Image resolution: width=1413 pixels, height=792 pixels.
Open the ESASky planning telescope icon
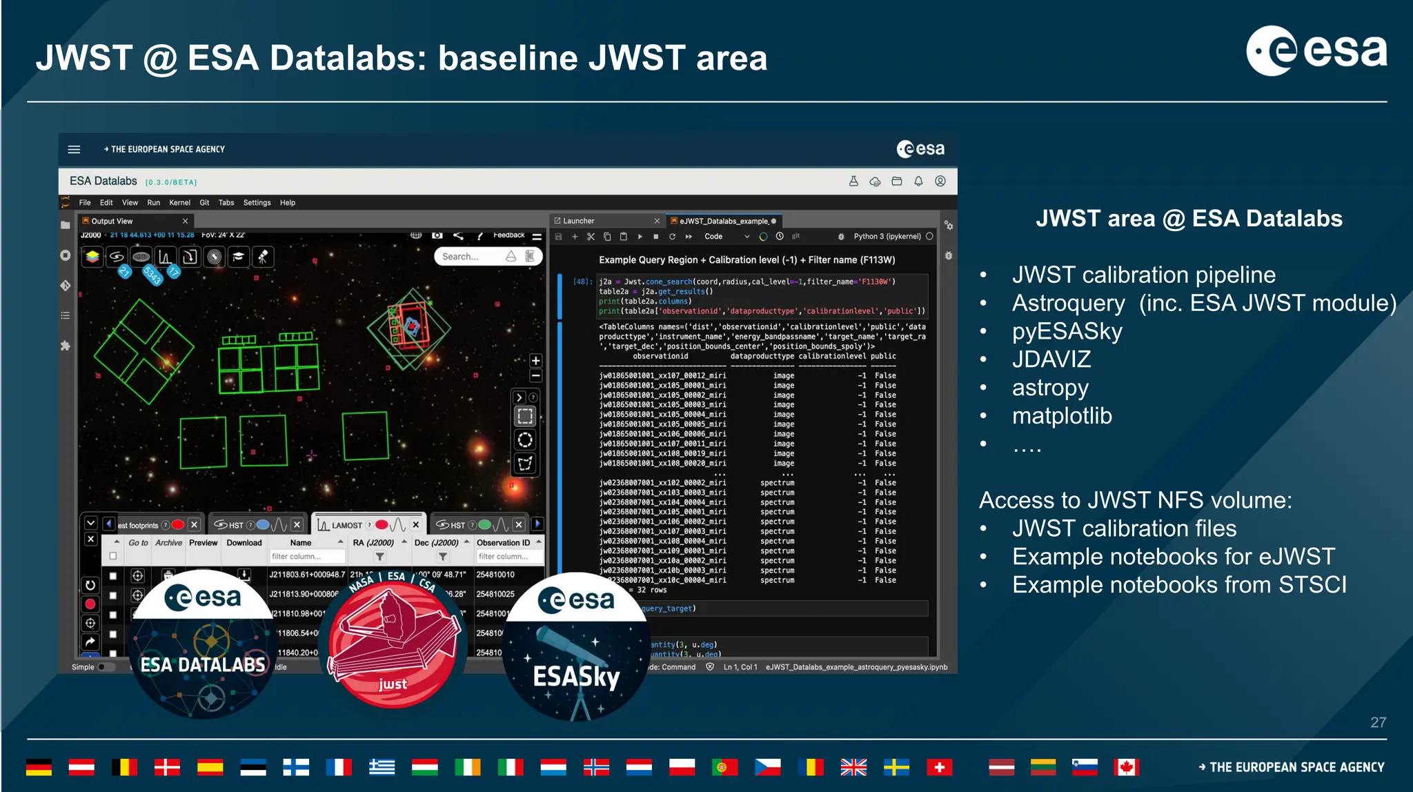point(263,257)
